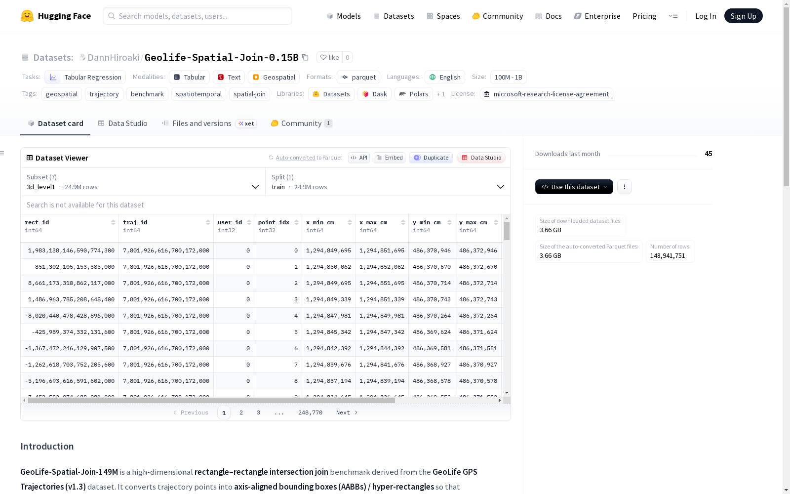Open Docs in the top navigation
The image size is (790, 494).
(549, 16)
